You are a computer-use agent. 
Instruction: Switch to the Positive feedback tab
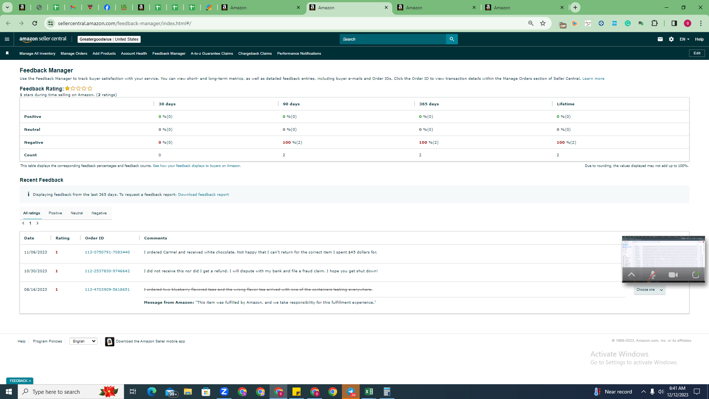55,213
